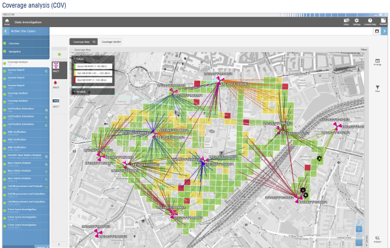390x248 pixels.
Task: Switch to the Coverage Verdict tab
Action: 111,42
